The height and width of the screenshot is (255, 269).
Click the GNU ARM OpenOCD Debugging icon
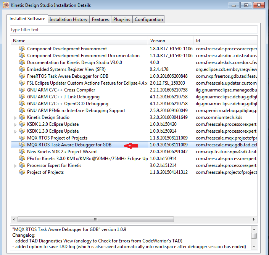[x=22, y=104]
